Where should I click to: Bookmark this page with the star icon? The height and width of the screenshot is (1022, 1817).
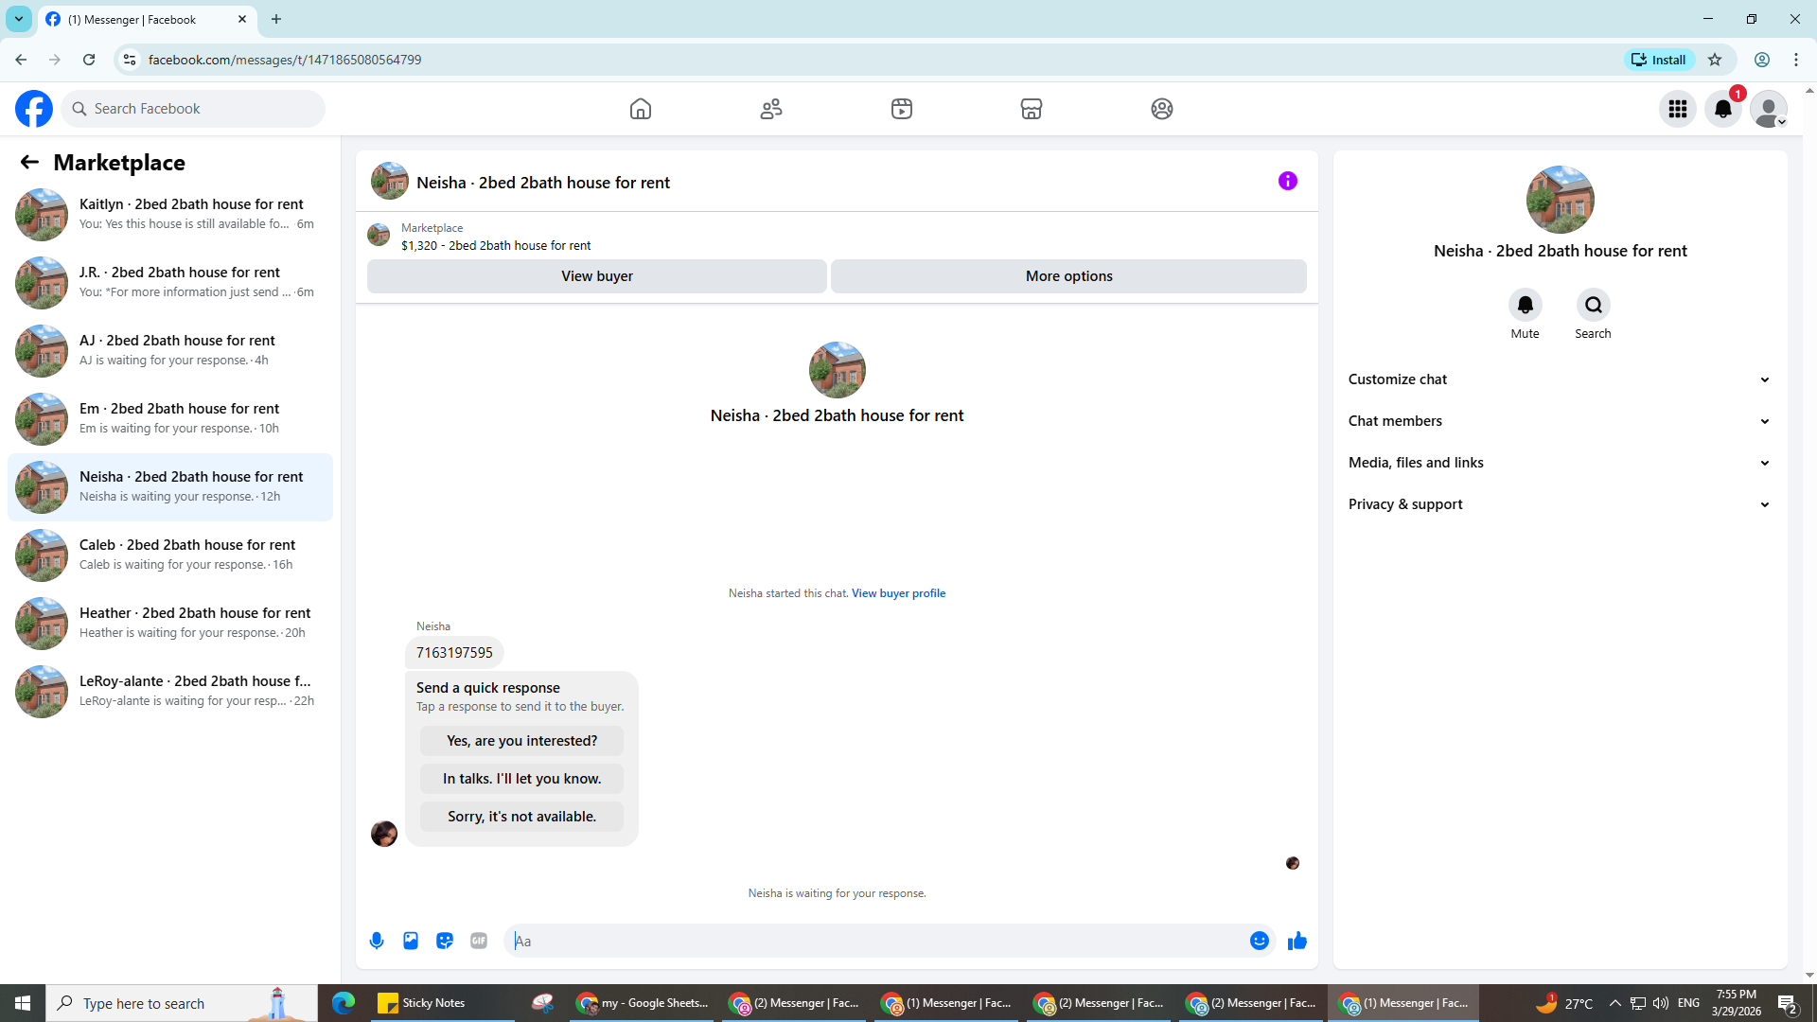[1715, 60]
